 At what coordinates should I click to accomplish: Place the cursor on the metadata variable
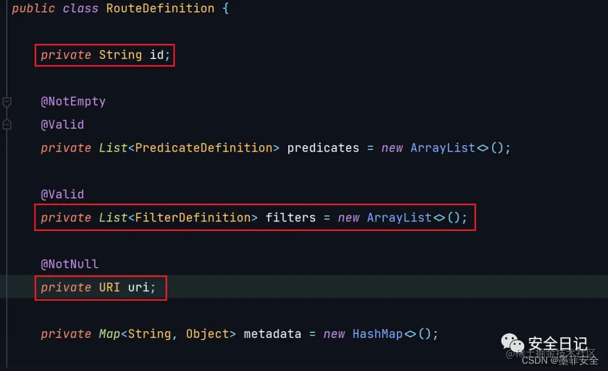(272, 334)
